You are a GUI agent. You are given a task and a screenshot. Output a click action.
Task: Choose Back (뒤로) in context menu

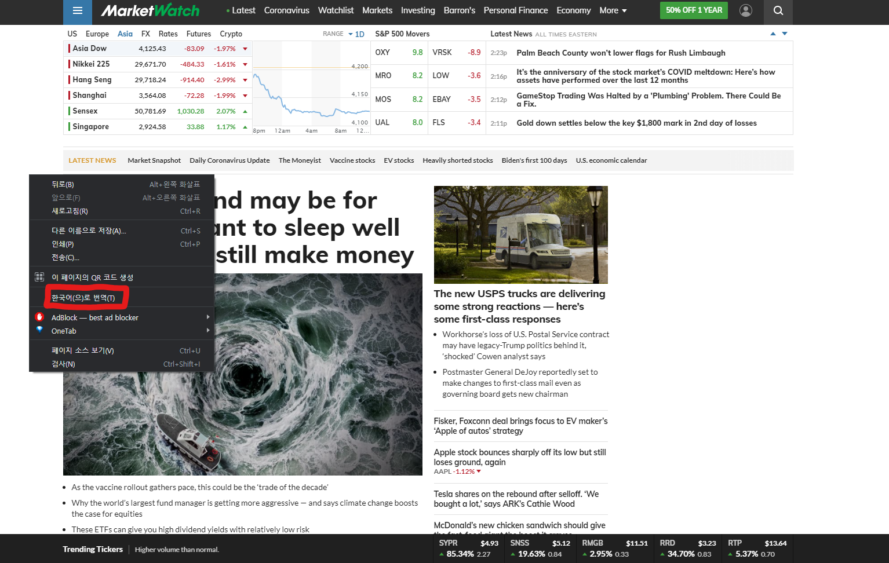click(122, 184)
